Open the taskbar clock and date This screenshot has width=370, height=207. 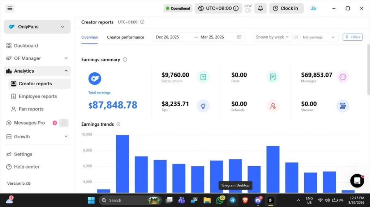pos(357,201)
